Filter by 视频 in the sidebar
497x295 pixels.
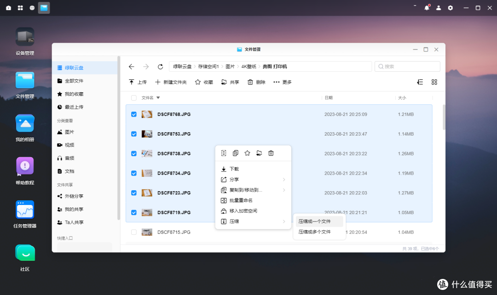click(x=85, y=145)
